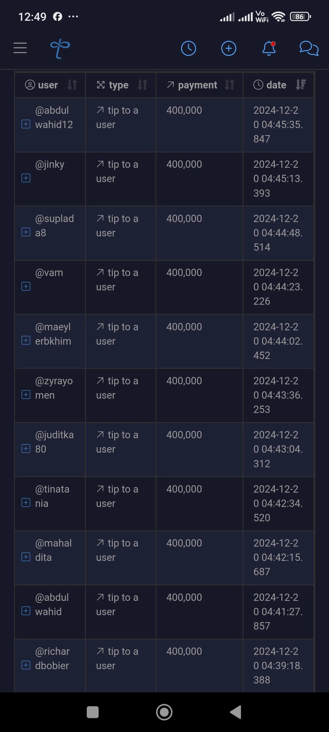Expand the @richardbobier row
This screenshot has height=732, width=329.
pos(26,665)
